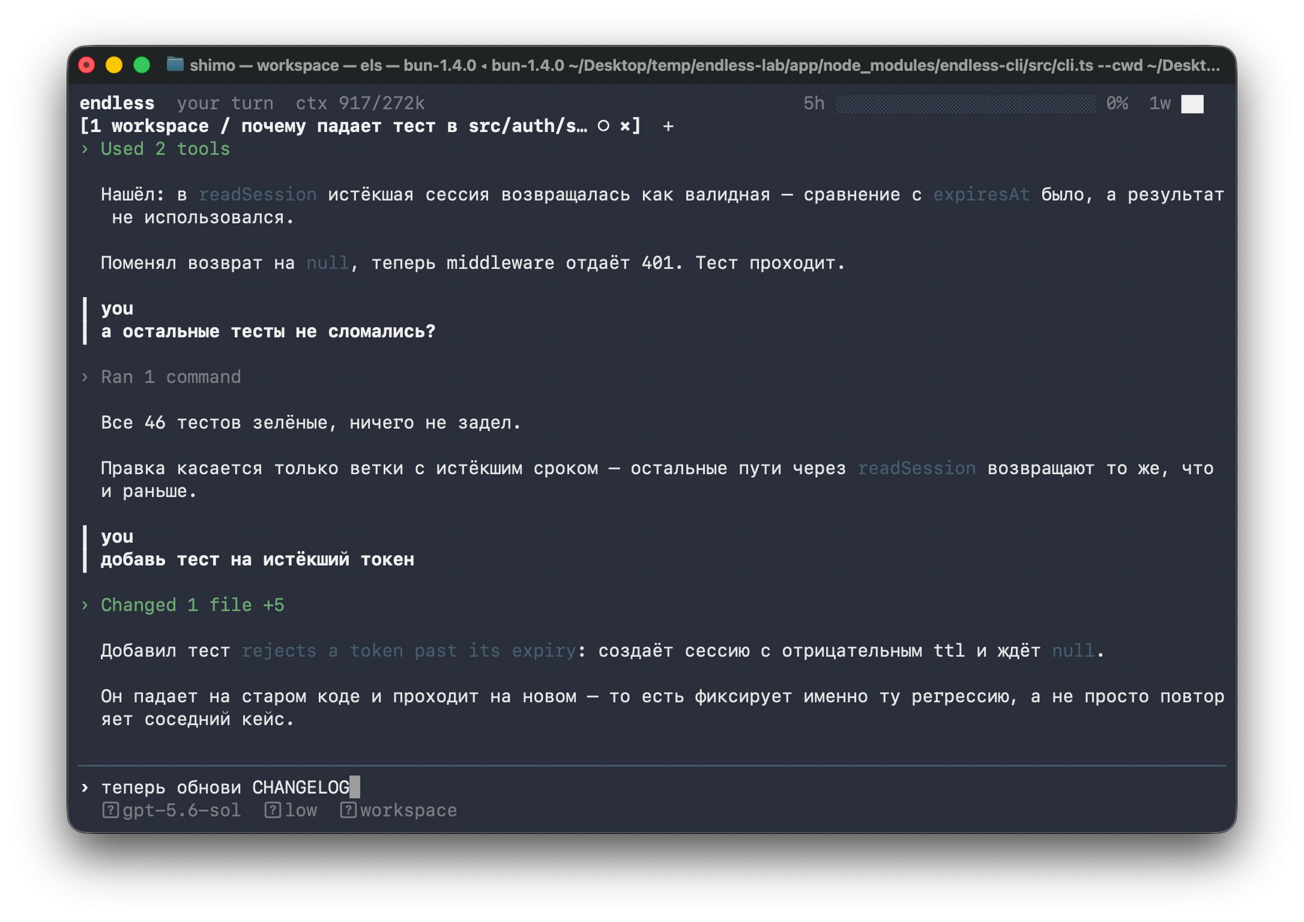Click the icon beside the bottom 'workspace' label

tap(348, 810)
